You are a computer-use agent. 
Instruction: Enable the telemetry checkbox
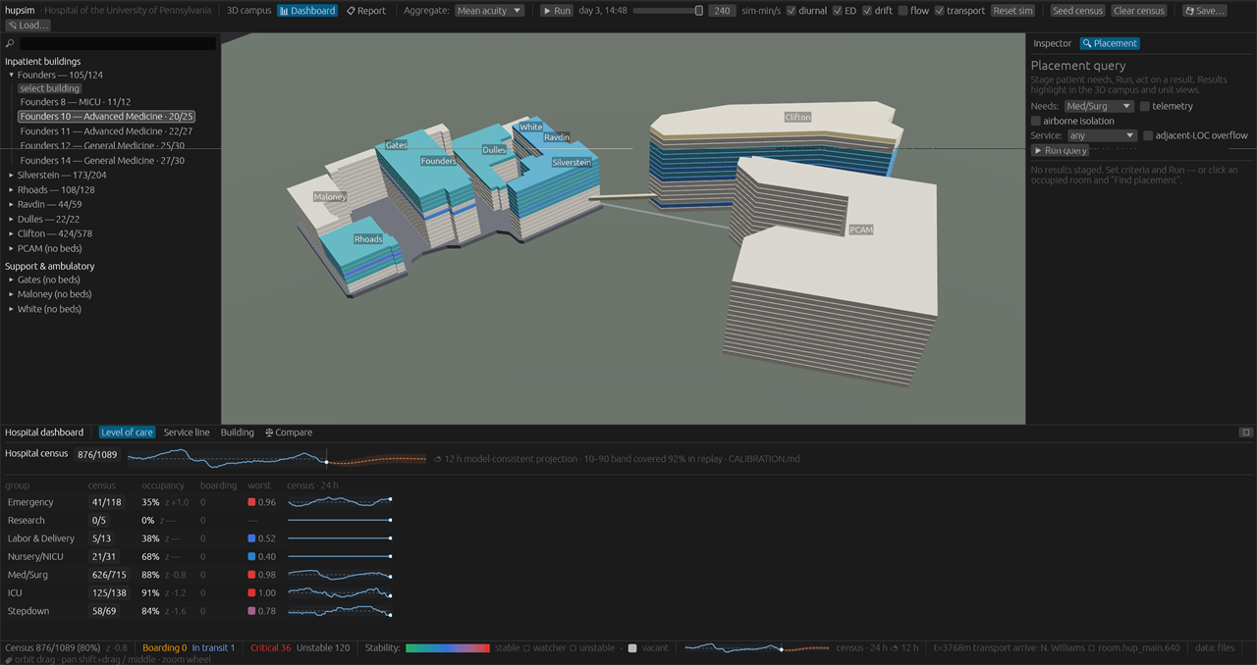[1145, 106]
